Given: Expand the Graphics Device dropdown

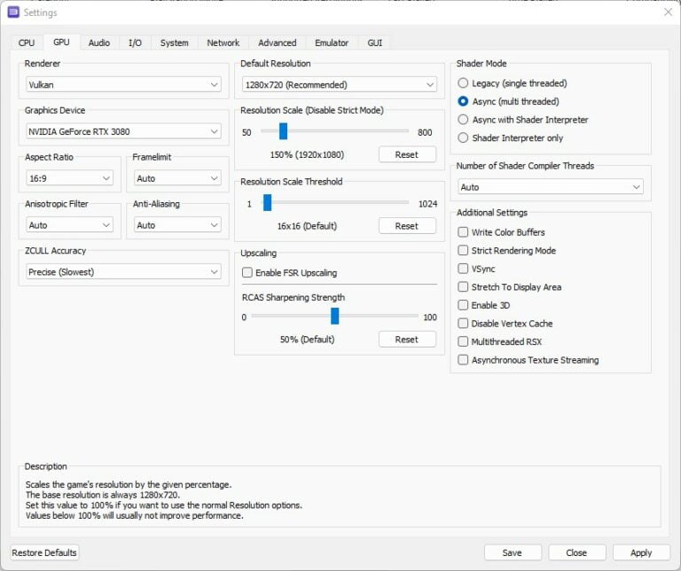Looking at the screenshot, I should pyautogui.click(x=123, y=131).
